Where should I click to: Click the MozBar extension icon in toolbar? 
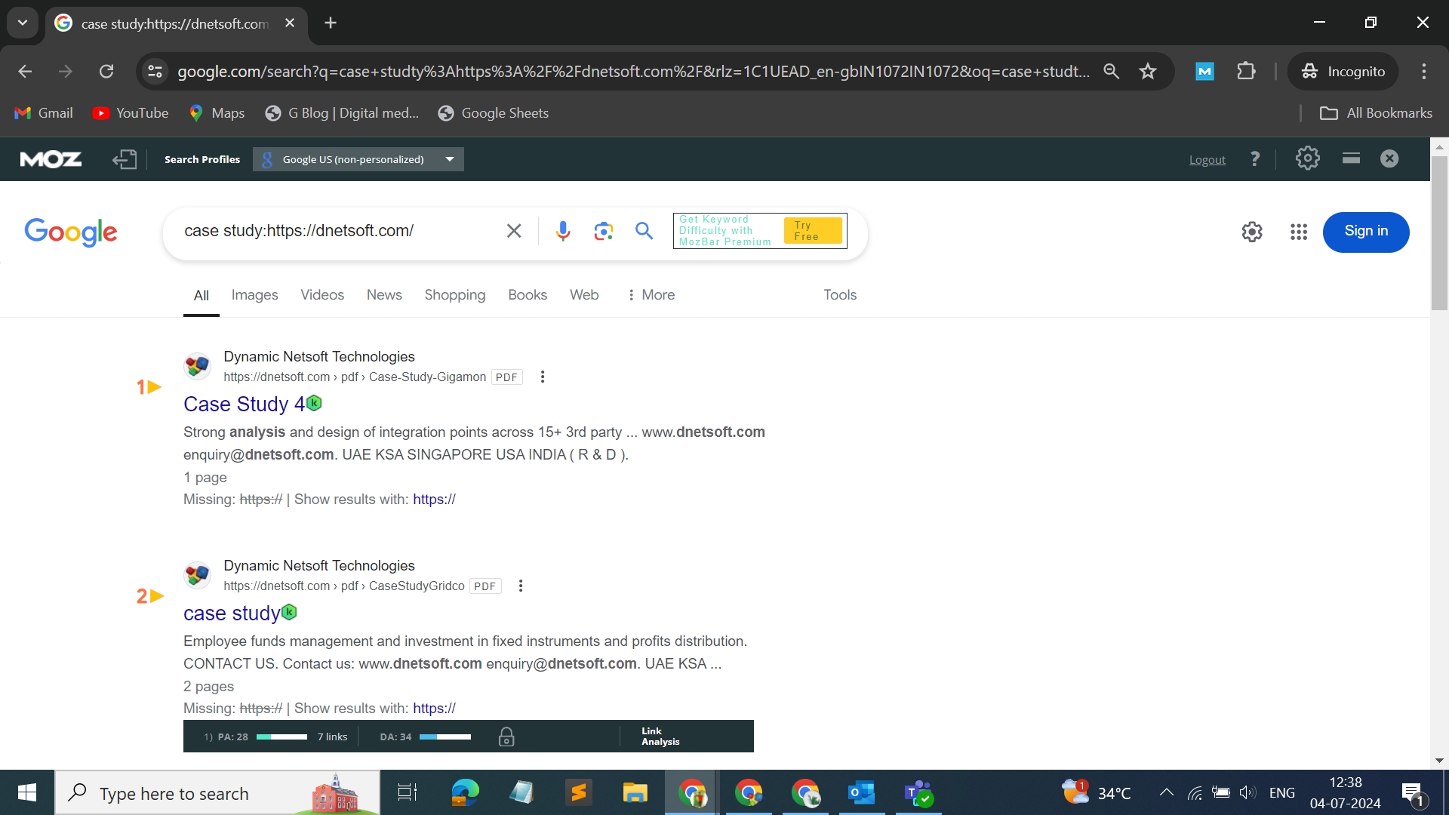(1204, 72)
